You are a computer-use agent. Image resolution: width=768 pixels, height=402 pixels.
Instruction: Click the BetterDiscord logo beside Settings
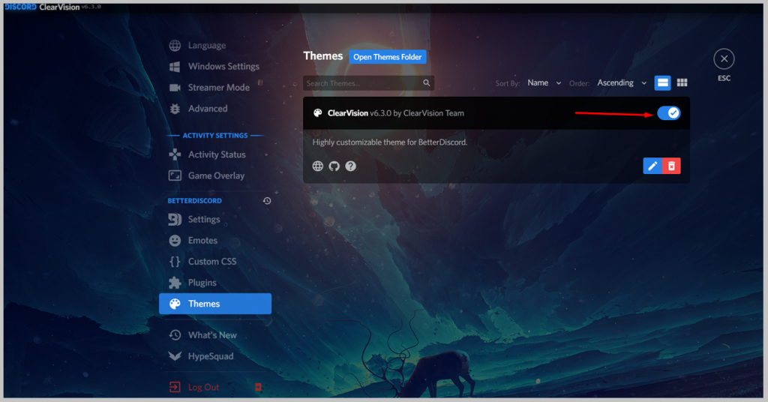pyautogui.click(x=175, y=219)
